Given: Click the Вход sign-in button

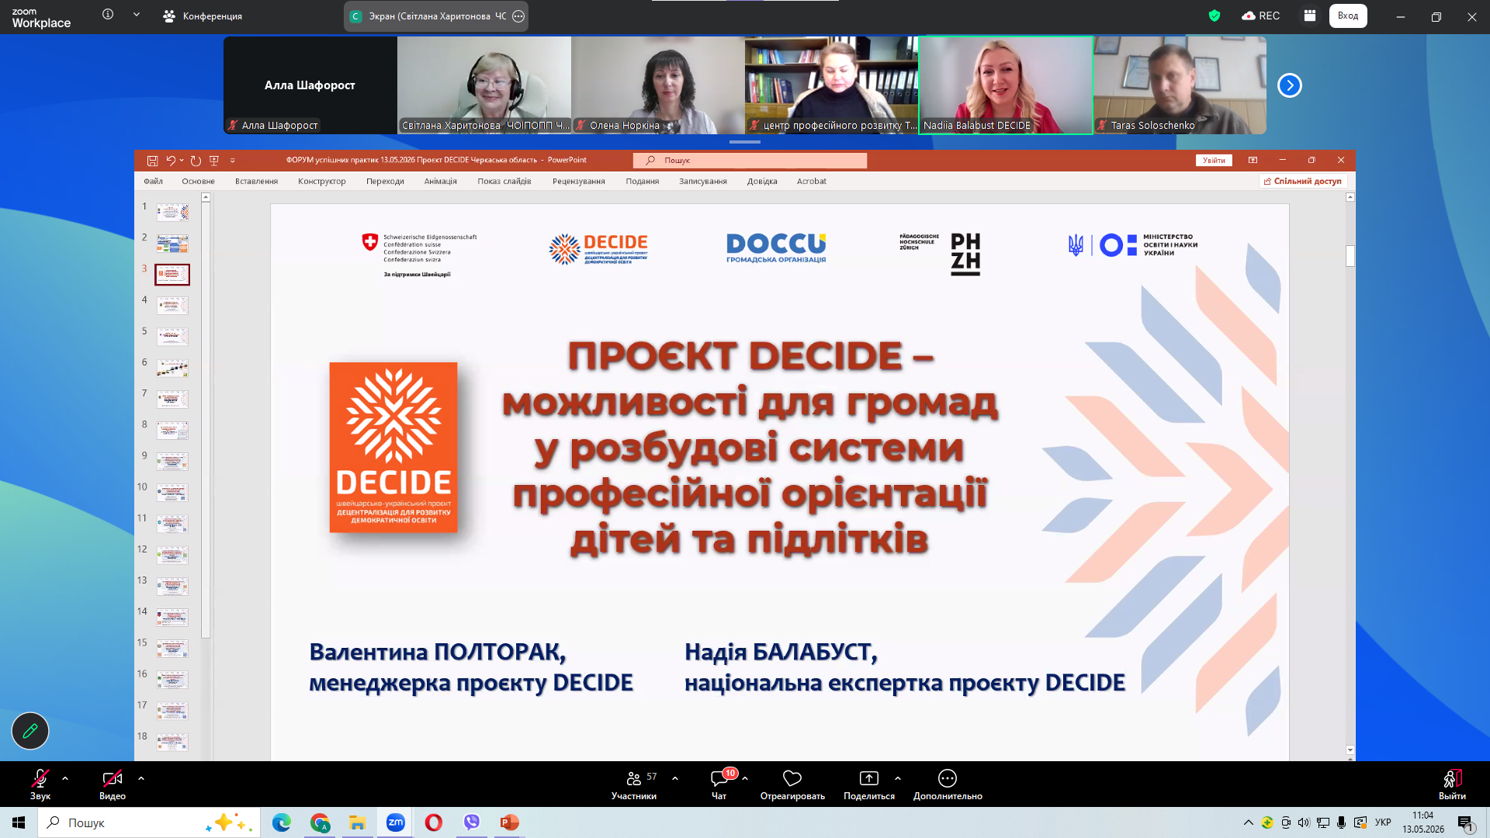Looking at the screenshot, I should pos(1348,16).
